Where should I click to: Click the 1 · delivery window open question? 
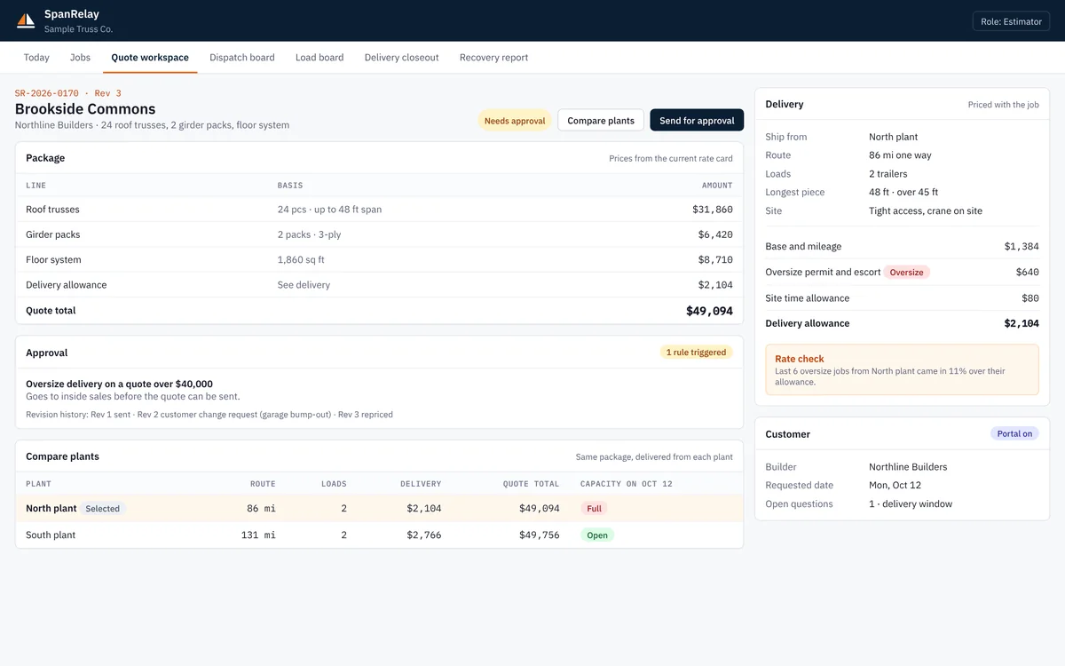911,504
